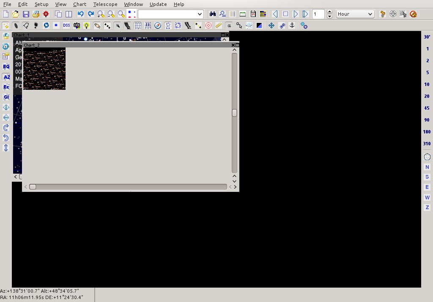Open the Window menu
The height and width of the screenshot is (302, 433).
point(133,4)
